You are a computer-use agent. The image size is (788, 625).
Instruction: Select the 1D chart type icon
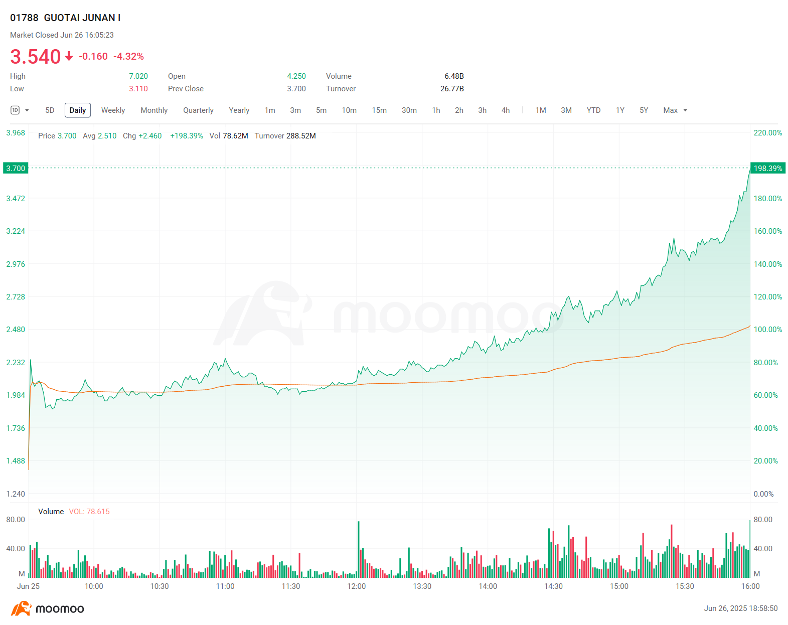(x=16, y=110)
